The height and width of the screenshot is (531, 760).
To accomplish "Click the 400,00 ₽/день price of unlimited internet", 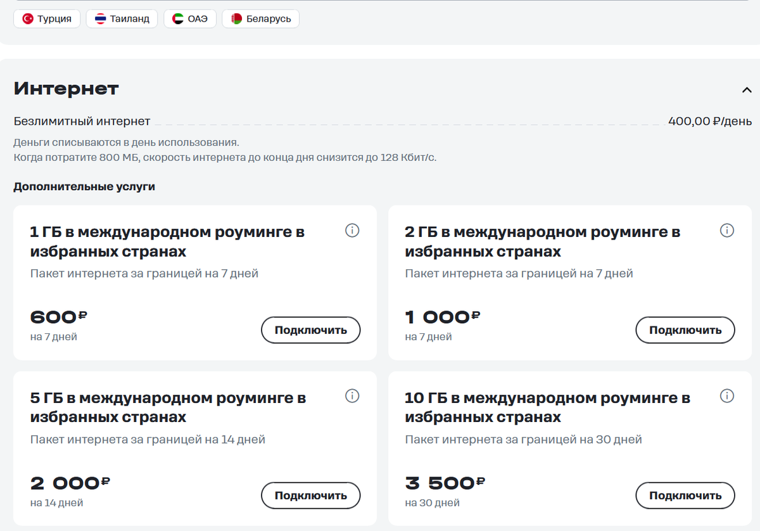I will [x=709, y=120].
